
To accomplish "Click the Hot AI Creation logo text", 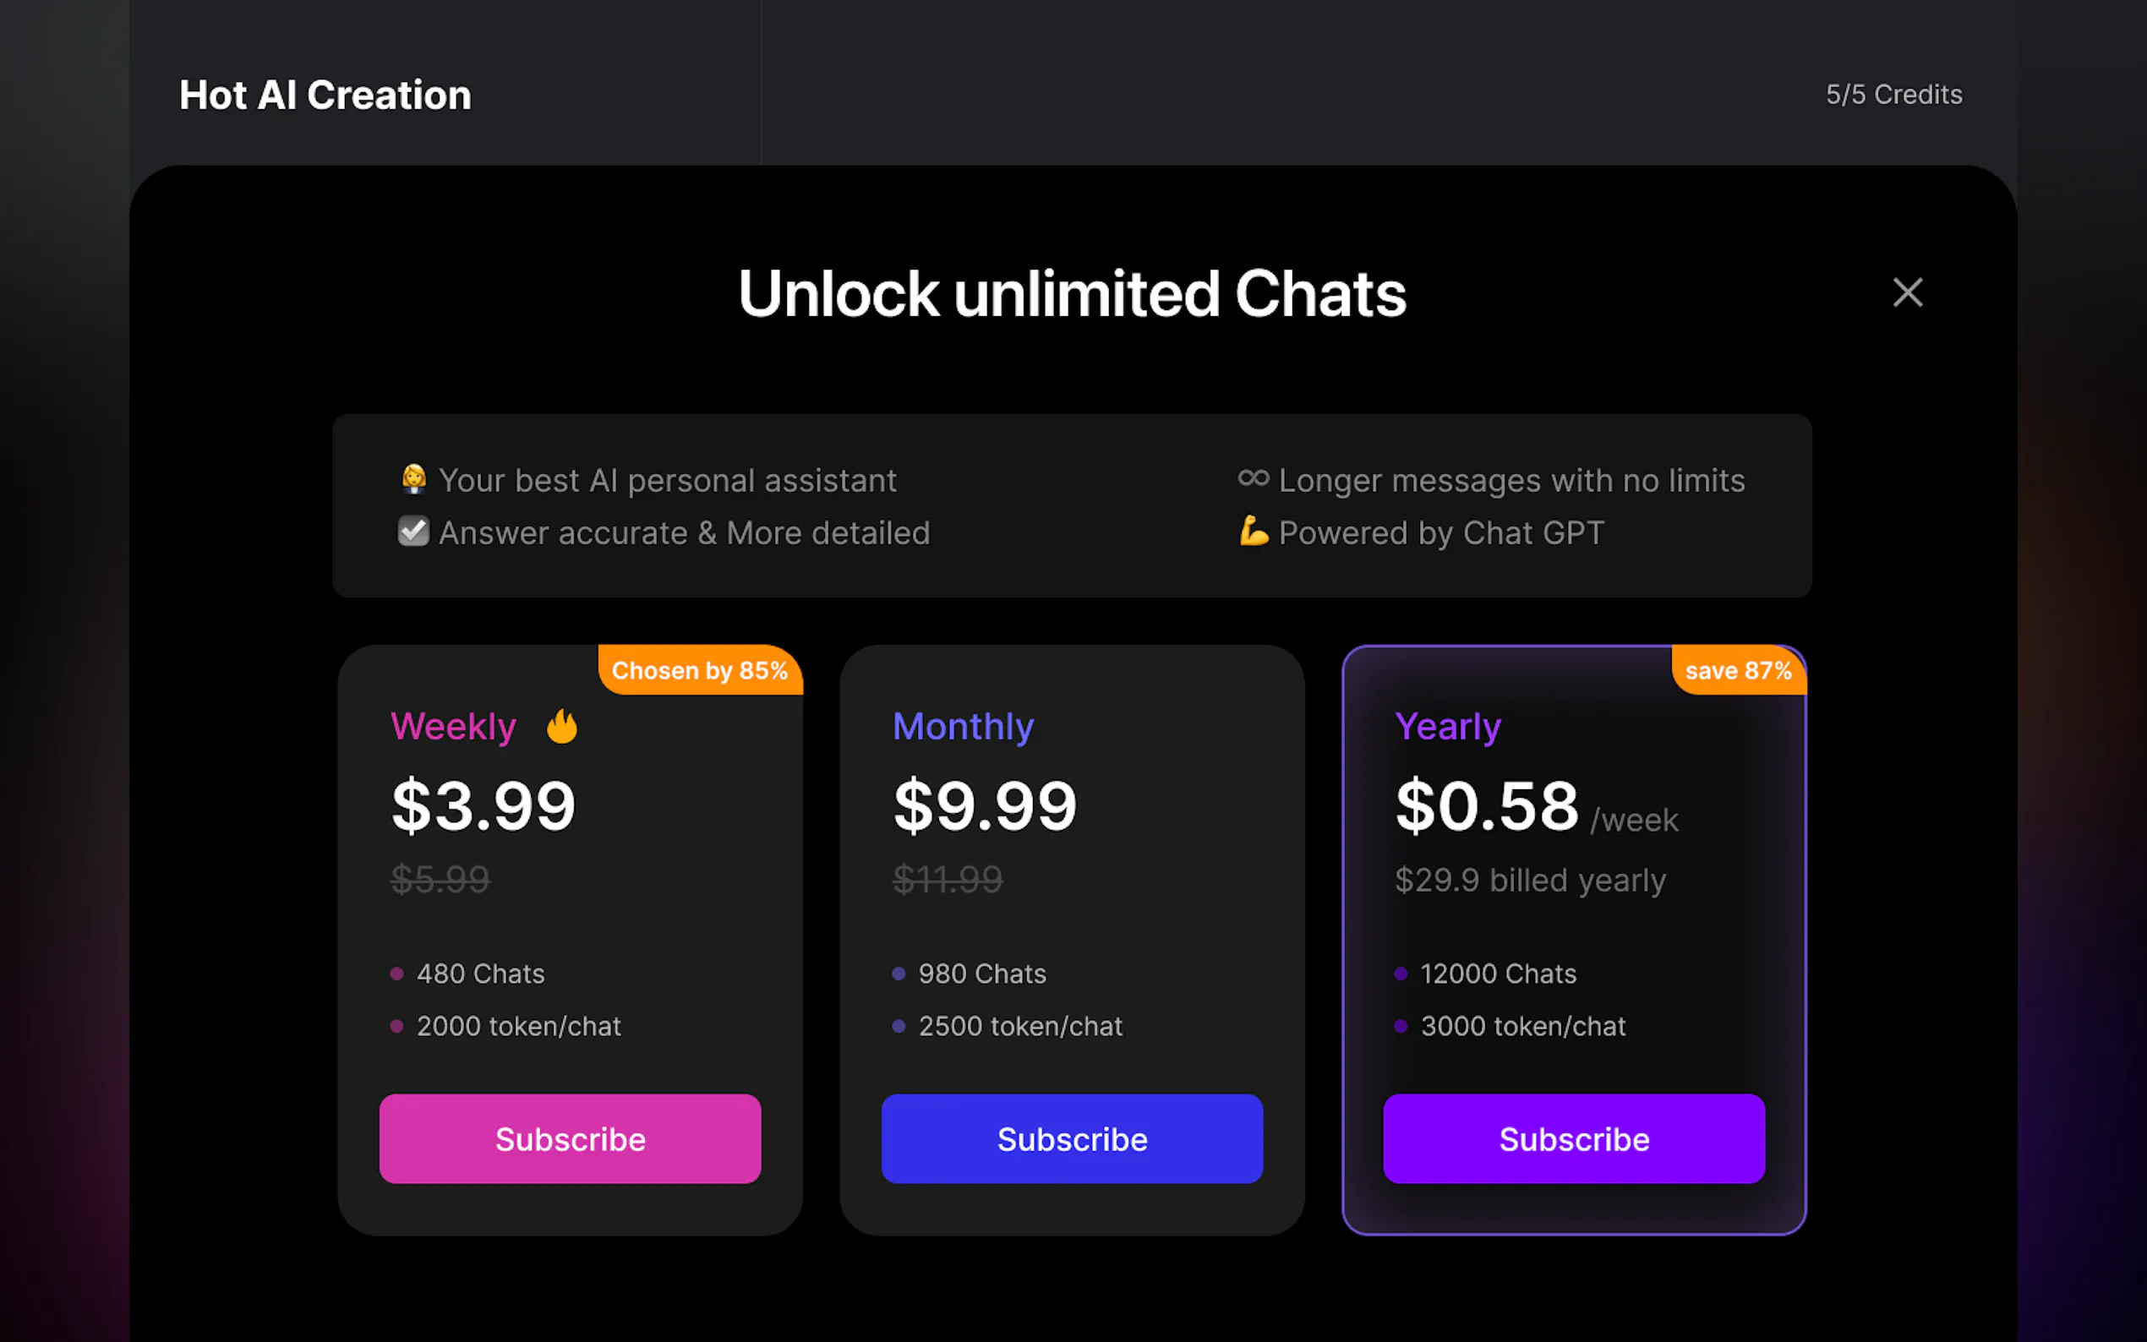I will tap(325, 94).
